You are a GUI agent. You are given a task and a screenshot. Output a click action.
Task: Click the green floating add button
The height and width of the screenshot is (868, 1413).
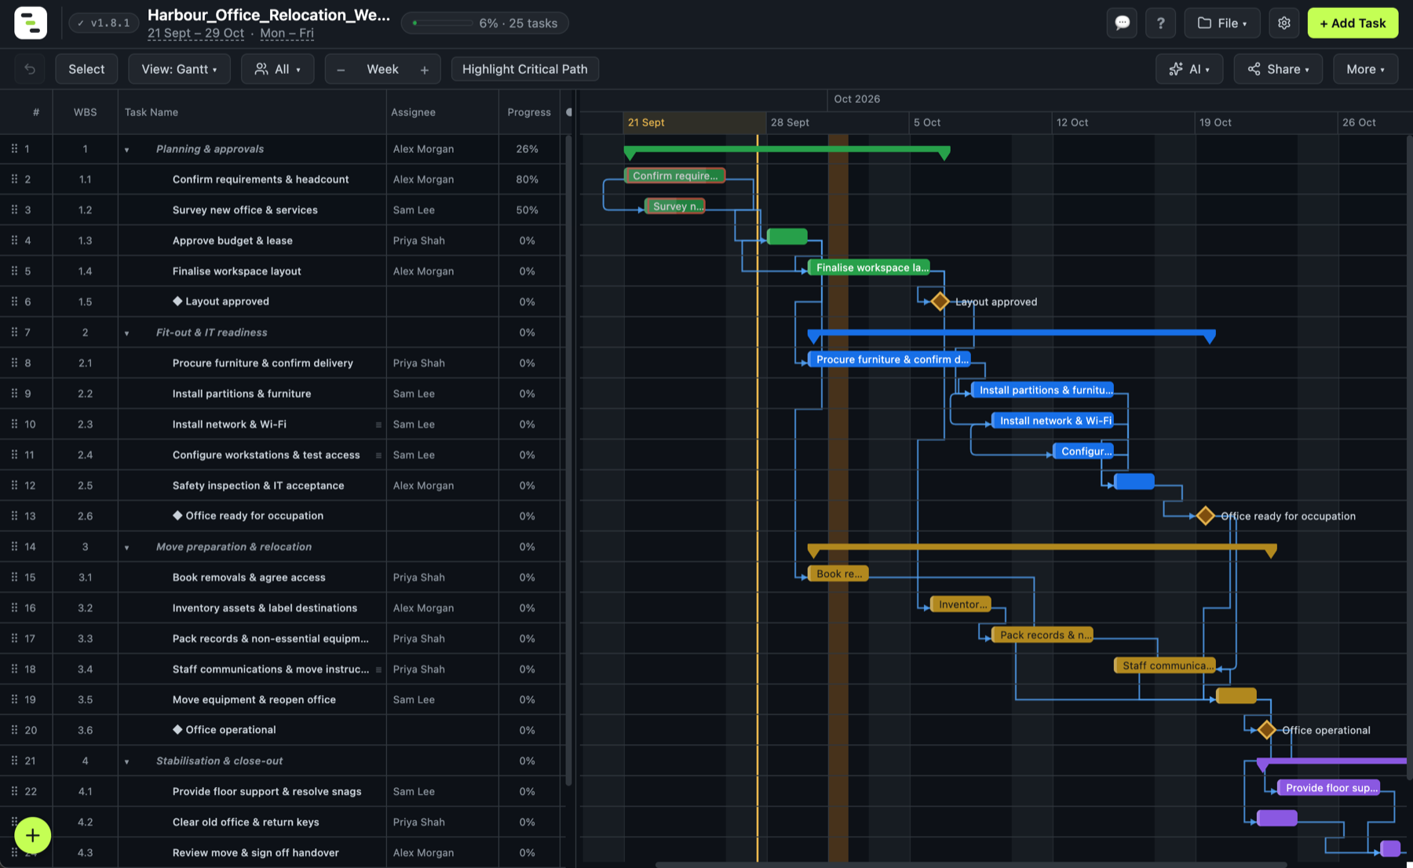pyautogui.click(x=32, y=835)
